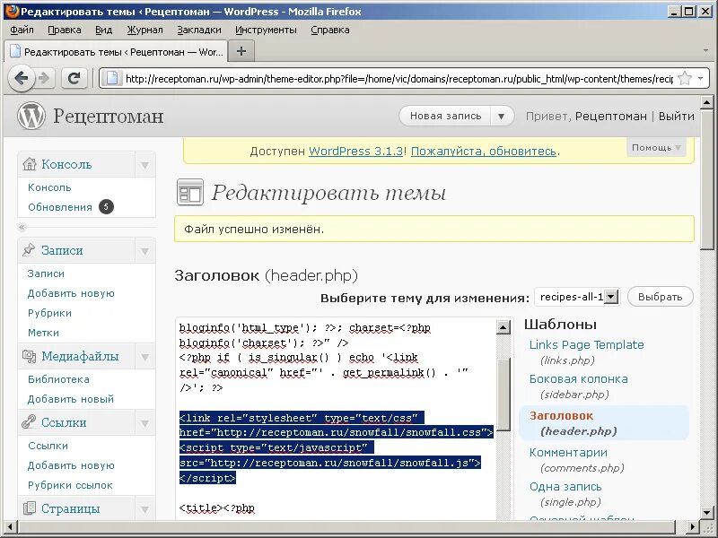This screenshot has height=538, width=718.
Task: Click the Firefox forward arrow button
Action: point(44,79)
